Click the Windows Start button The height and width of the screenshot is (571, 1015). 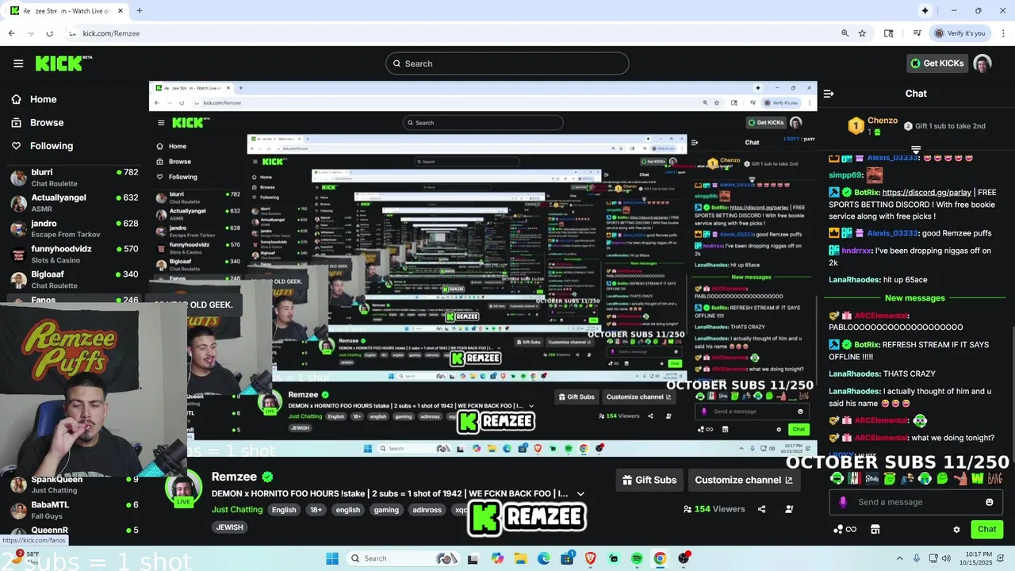tap(332, 558)
